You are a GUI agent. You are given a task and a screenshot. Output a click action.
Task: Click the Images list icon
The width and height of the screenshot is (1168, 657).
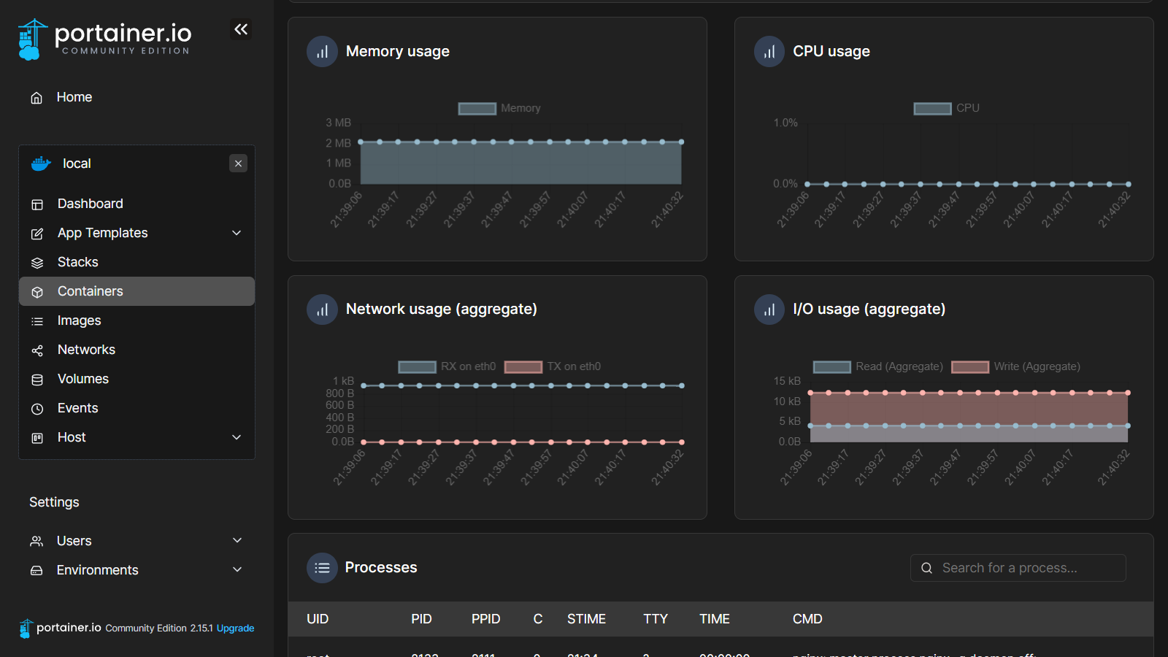click(x=37, y=321)
